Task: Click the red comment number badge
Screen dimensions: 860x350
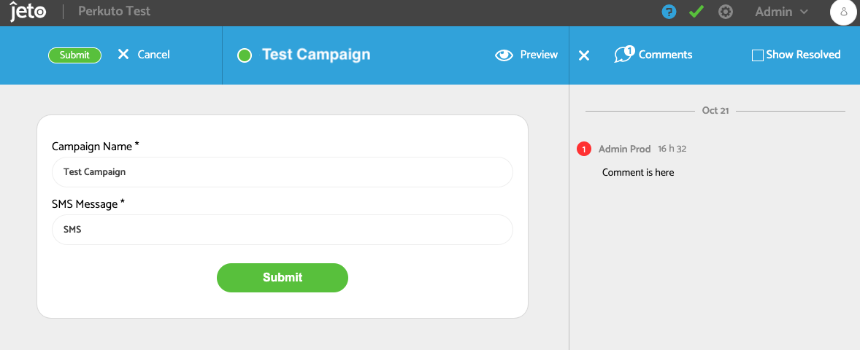Action: point(583,149)
